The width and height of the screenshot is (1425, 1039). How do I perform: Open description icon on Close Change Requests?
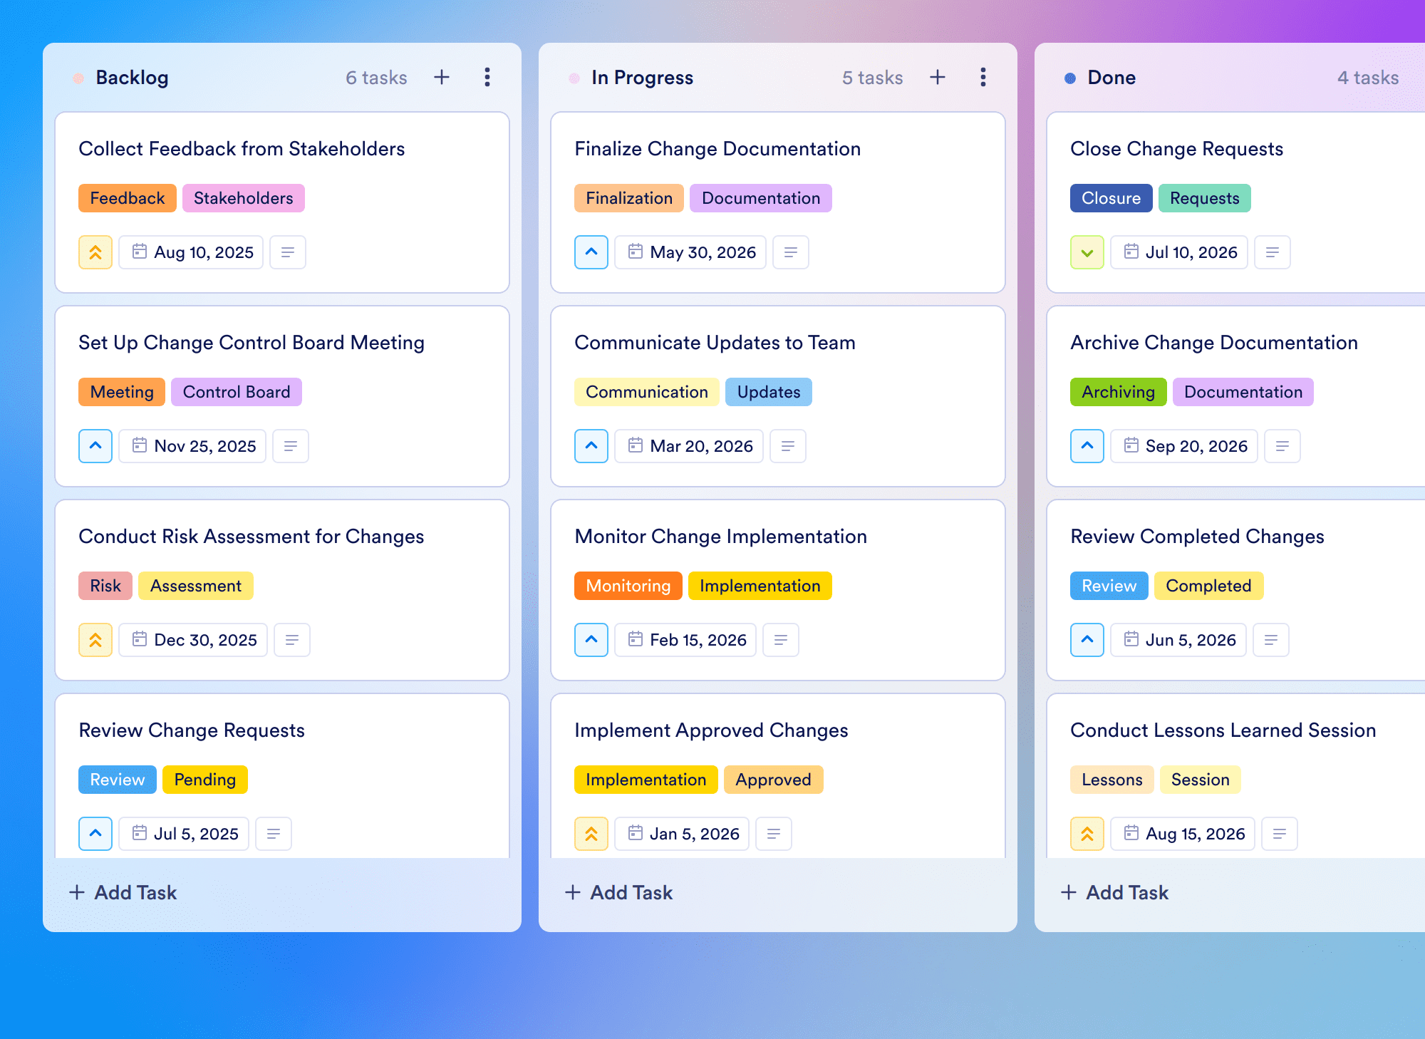(1273, 252)
